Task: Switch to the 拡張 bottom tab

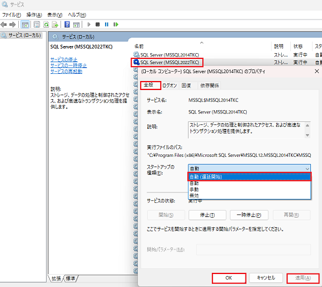Action: [x=56, y=279]
